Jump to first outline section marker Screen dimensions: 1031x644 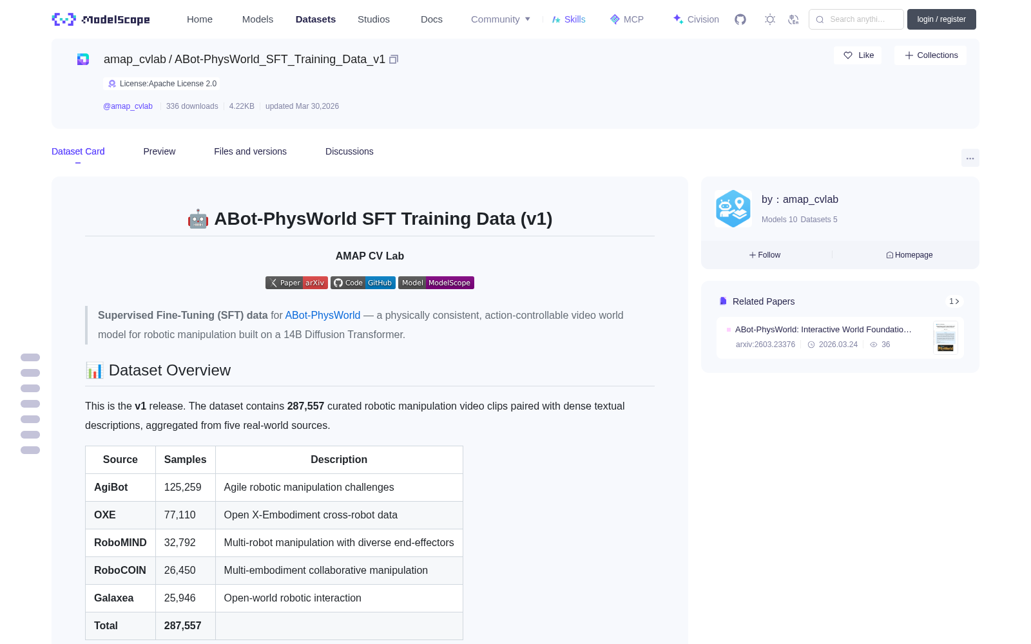(x=30, y=357)
